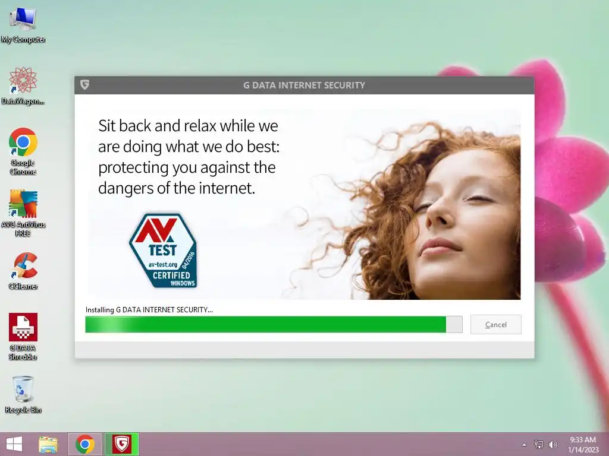Select G DATA installer taskbar button
This screenshot has width=609, height=456.
121,444
